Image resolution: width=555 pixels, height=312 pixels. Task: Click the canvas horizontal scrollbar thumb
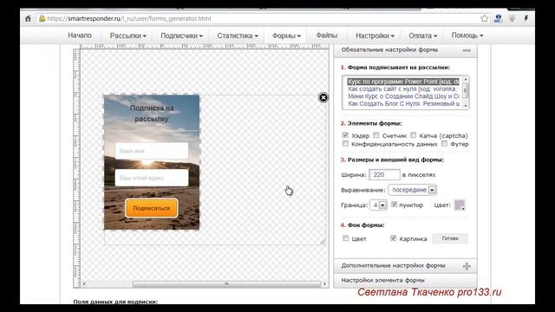[x=226, y=283]
